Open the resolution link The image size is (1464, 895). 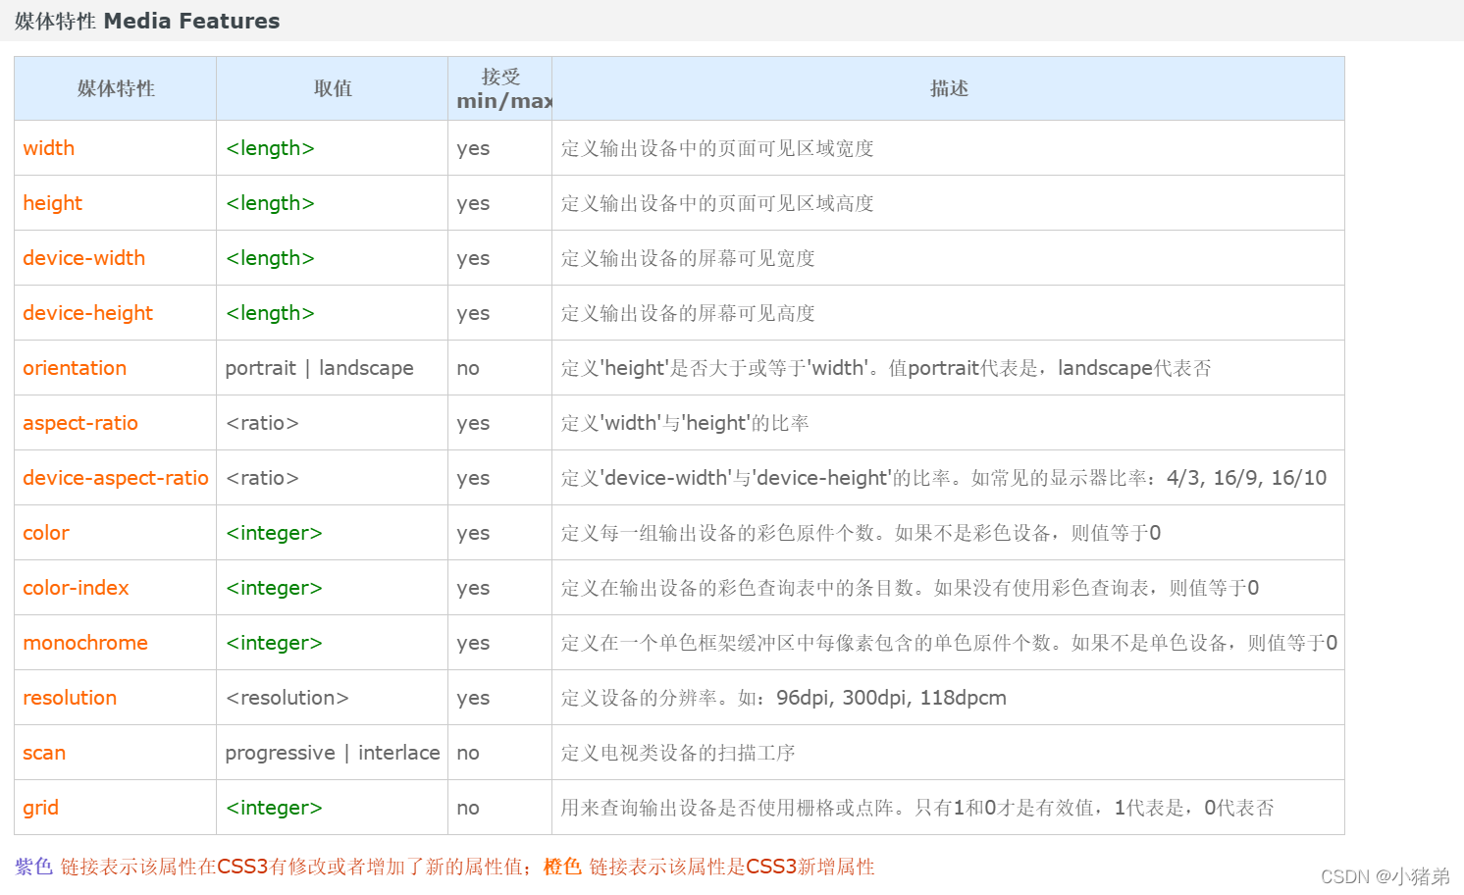[x=70, y=698]
